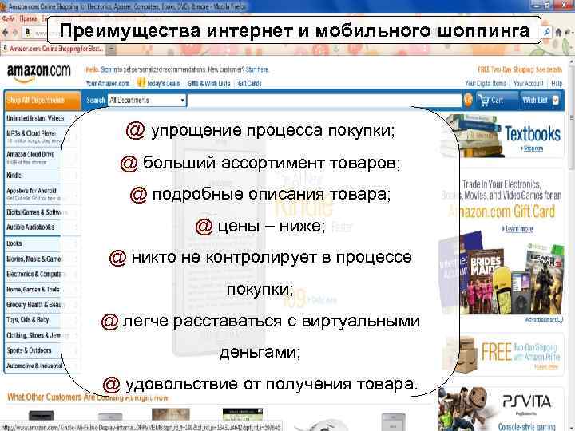Click the Firefox back arrow button

[x=5, y=32]
